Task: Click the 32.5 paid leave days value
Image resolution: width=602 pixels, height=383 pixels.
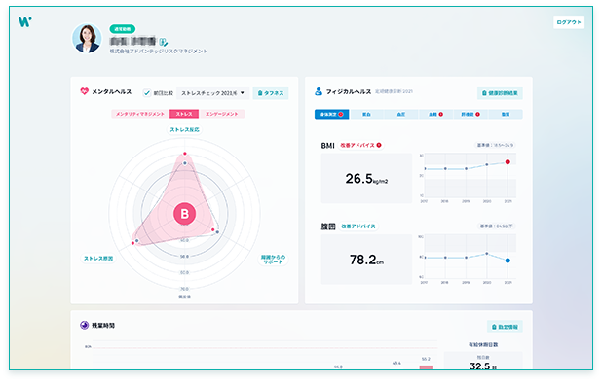Action: (483, 366)
